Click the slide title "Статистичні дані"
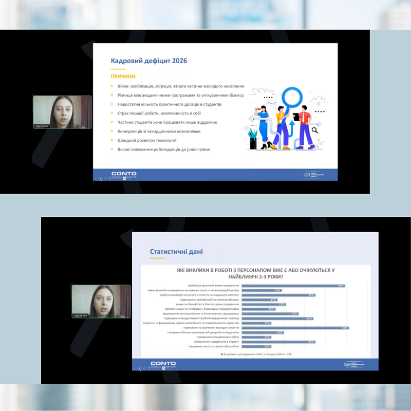 [x=176, y=252]
